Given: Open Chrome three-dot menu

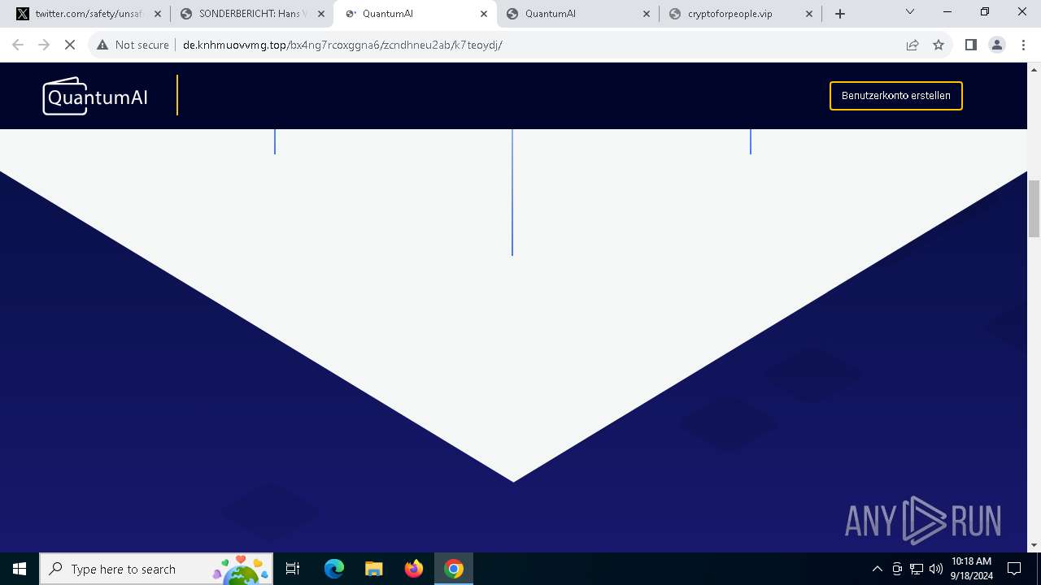Looking at the screenshot, I should [1022, 45].
